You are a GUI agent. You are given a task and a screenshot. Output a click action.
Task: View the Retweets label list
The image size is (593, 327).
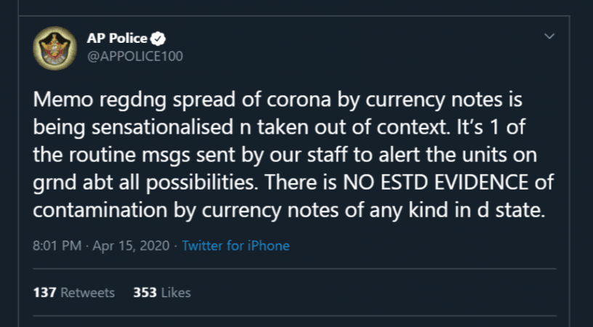(87, 293)
